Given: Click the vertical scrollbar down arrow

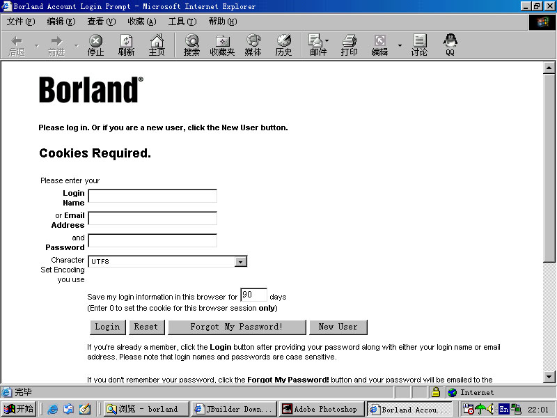Looking at the screenshot, I should tap(549, 376).
